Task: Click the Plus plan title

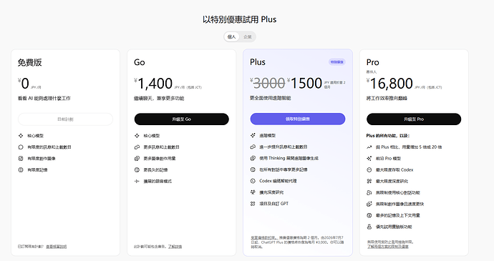Action: (x=258, y=62)
